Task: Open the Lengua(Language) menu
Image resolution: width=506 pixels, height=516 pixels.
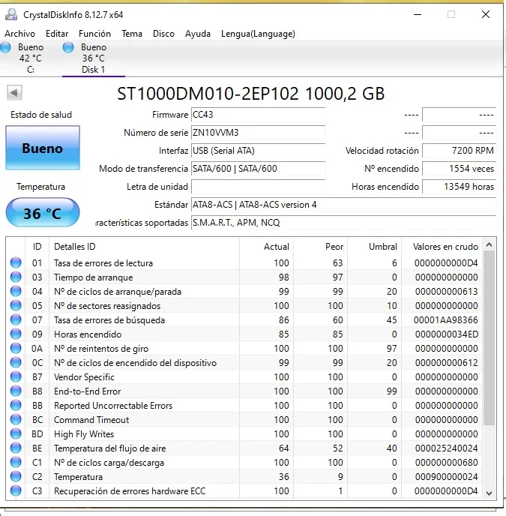Action: [258, 34]
